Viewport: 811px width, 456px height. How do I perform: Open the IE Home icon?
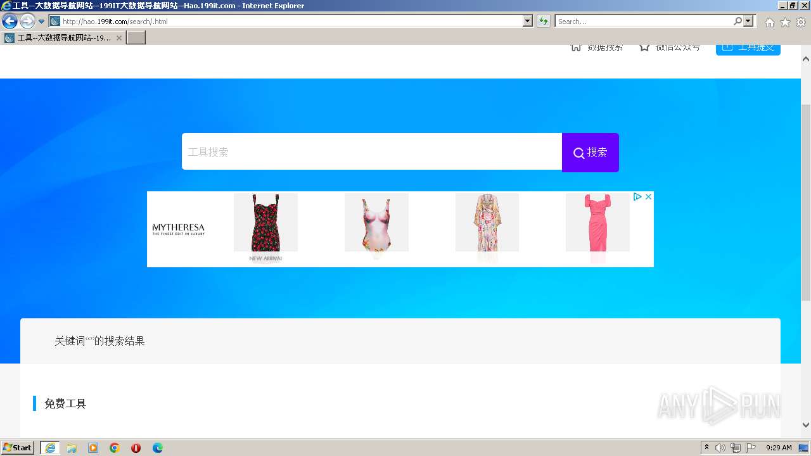(769, 22)
